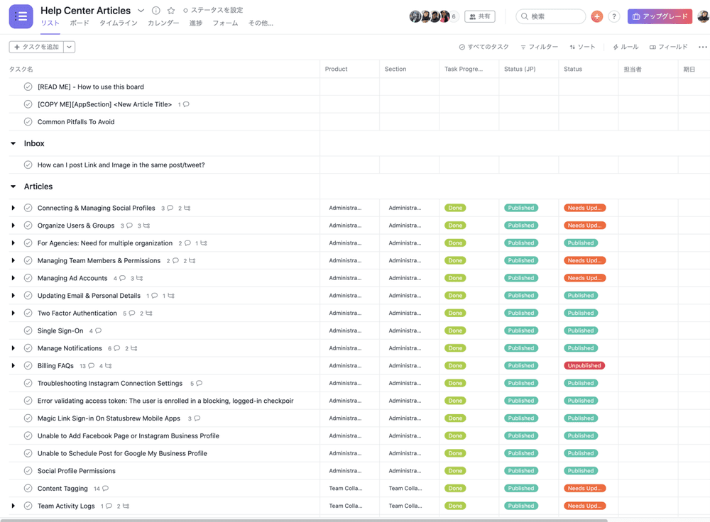Open project info details icon
The width and height of the screenshot is (710, 522).
(156, 11)
